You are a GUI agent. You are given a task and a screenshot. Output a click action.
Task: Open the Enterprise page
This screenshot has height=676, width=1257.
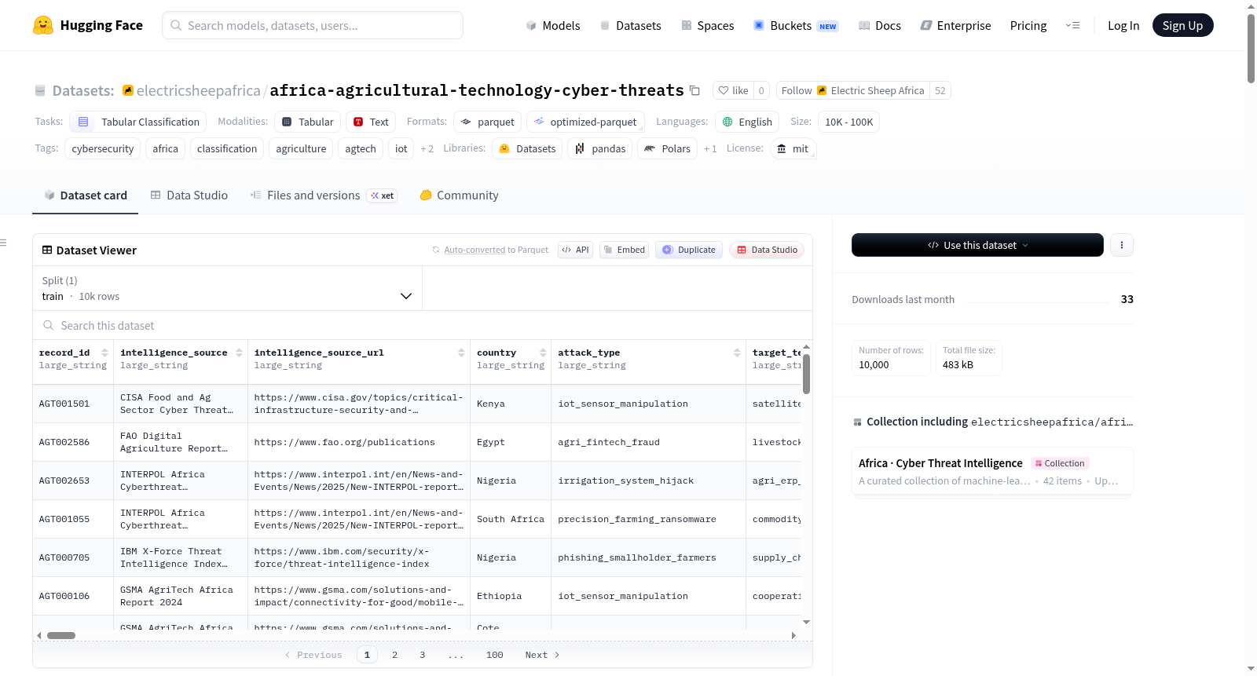point(955,25)
